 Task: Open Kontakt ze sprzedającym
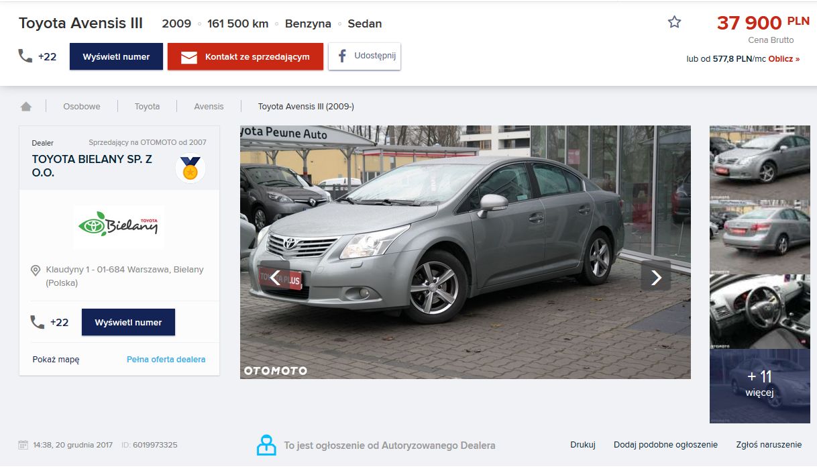pyautogui.click(x=246, y=56)
